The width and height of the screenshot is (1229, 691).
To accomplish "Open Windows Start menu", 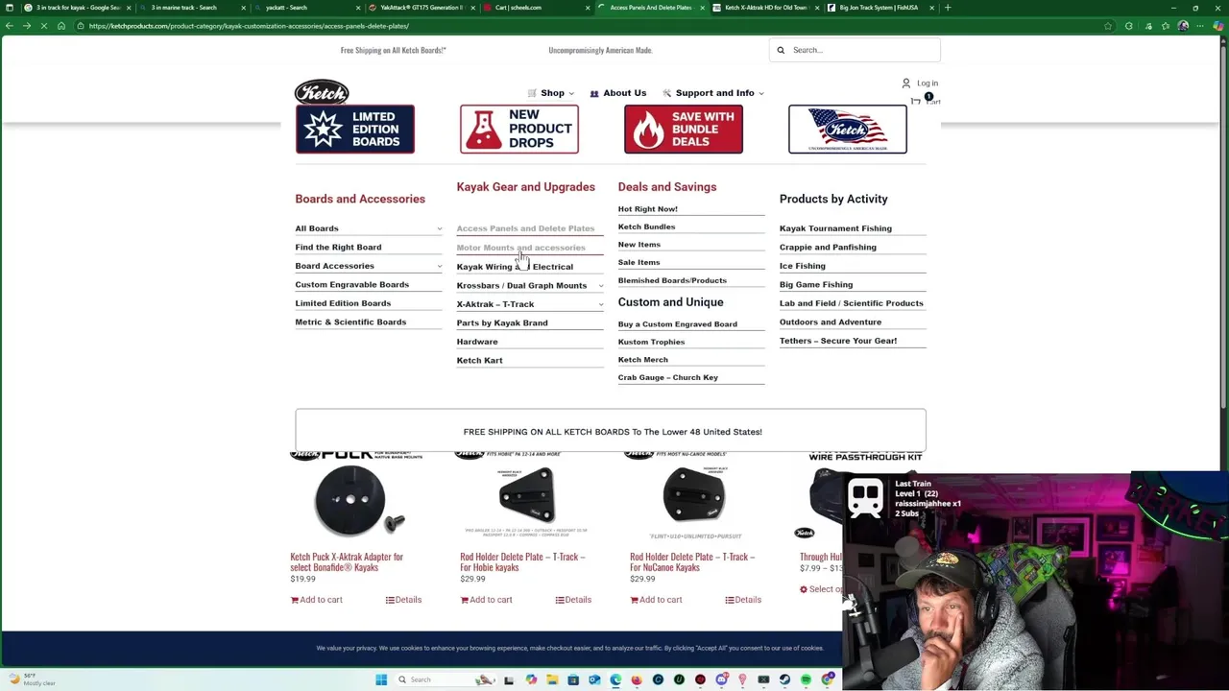I will (381, 679).
